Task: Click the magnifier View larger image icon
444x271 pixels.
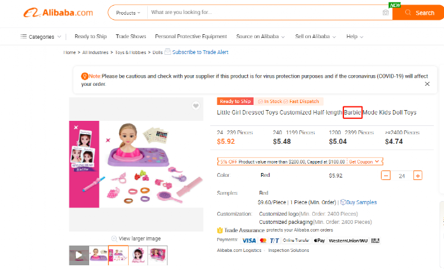Action: (x=114, y=239)
